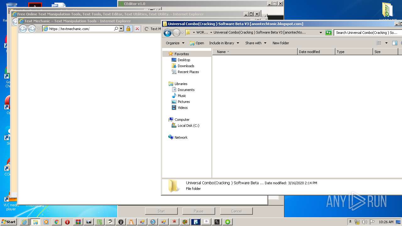
Task: Open the Documents library
Action: (186, 90)
